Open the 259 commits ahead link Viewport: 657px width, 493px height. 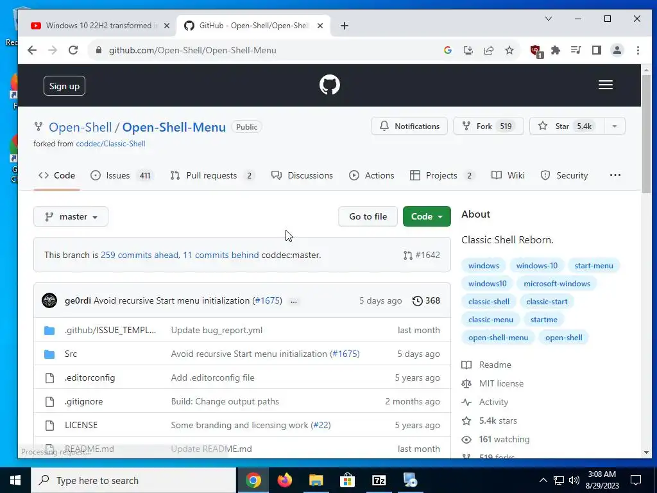click(x=141, y=255)
